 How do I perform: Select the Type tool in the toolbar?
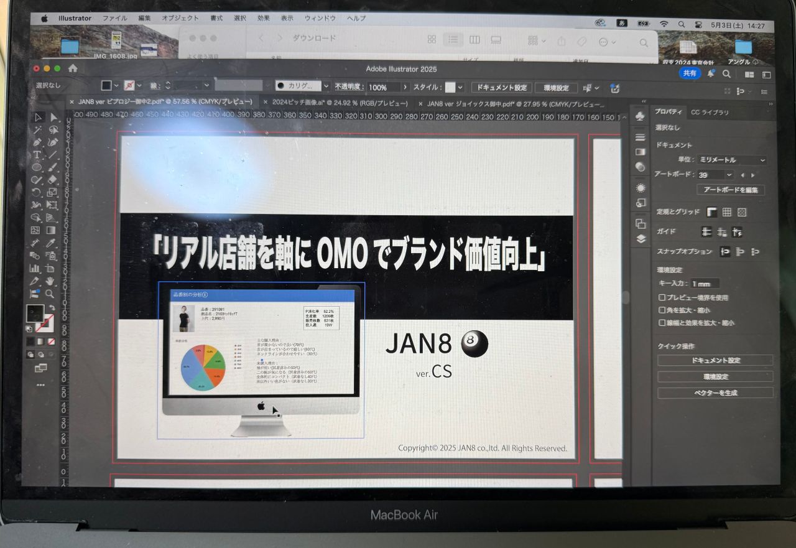coord(37,155)
